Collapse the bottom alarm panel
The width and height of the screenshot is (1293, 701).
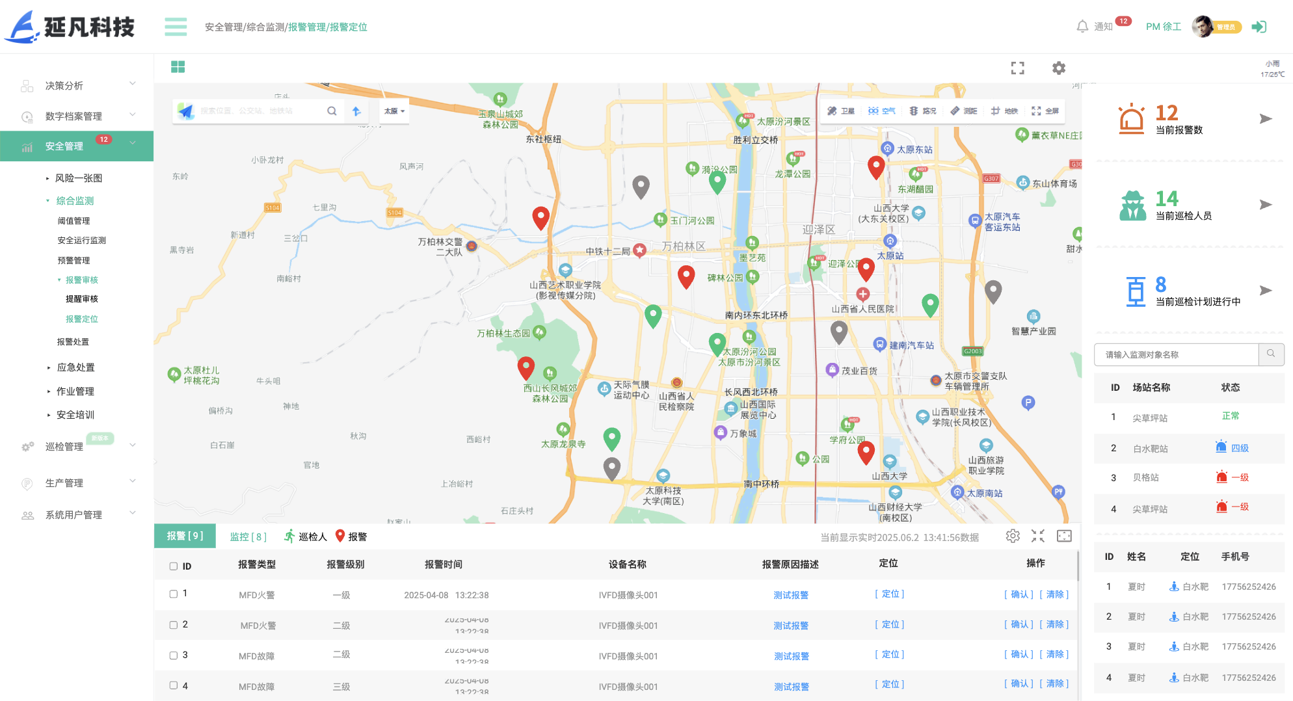coord(1038,536)
